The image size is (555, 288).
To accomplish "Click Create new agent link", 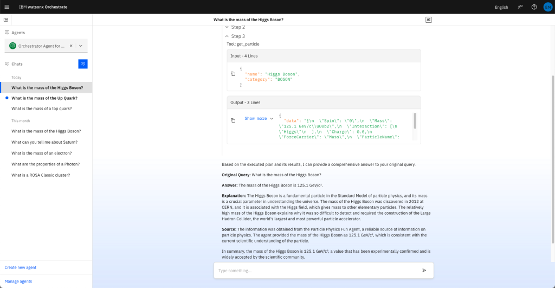I will coord(21,267).
